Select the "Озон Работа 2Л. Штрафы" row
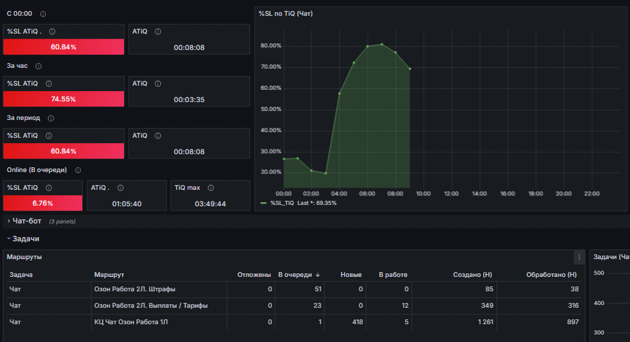This screenshot has height=342, width=630. tap(294, 289)
